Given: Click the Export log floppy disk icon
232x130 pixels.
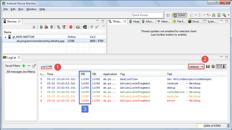Looking at the screenshot, I should click(208, 67).
